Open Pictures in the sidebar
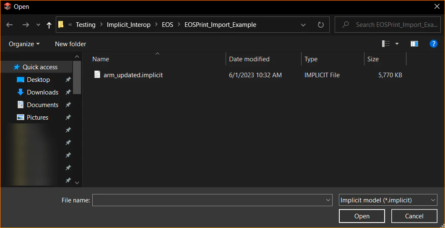This screenshot has width=445, height=228. pos(37,118)
